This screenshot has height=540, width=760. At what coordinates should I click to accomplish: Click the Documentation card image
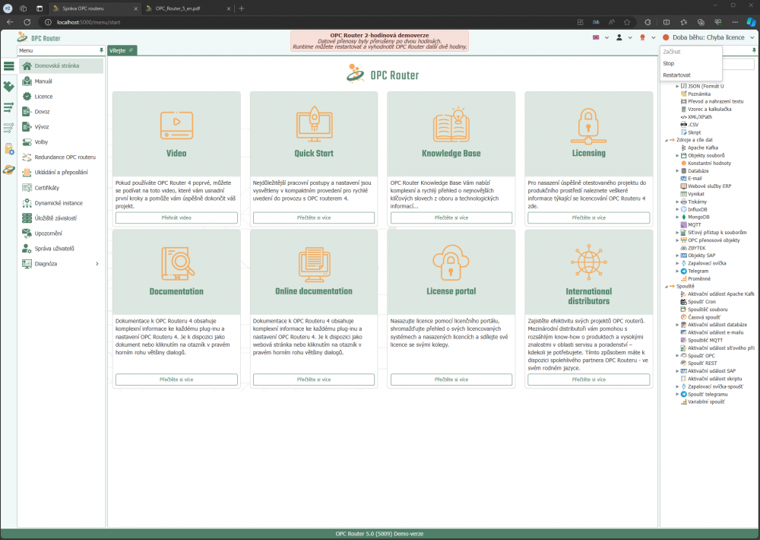(176, 272)
